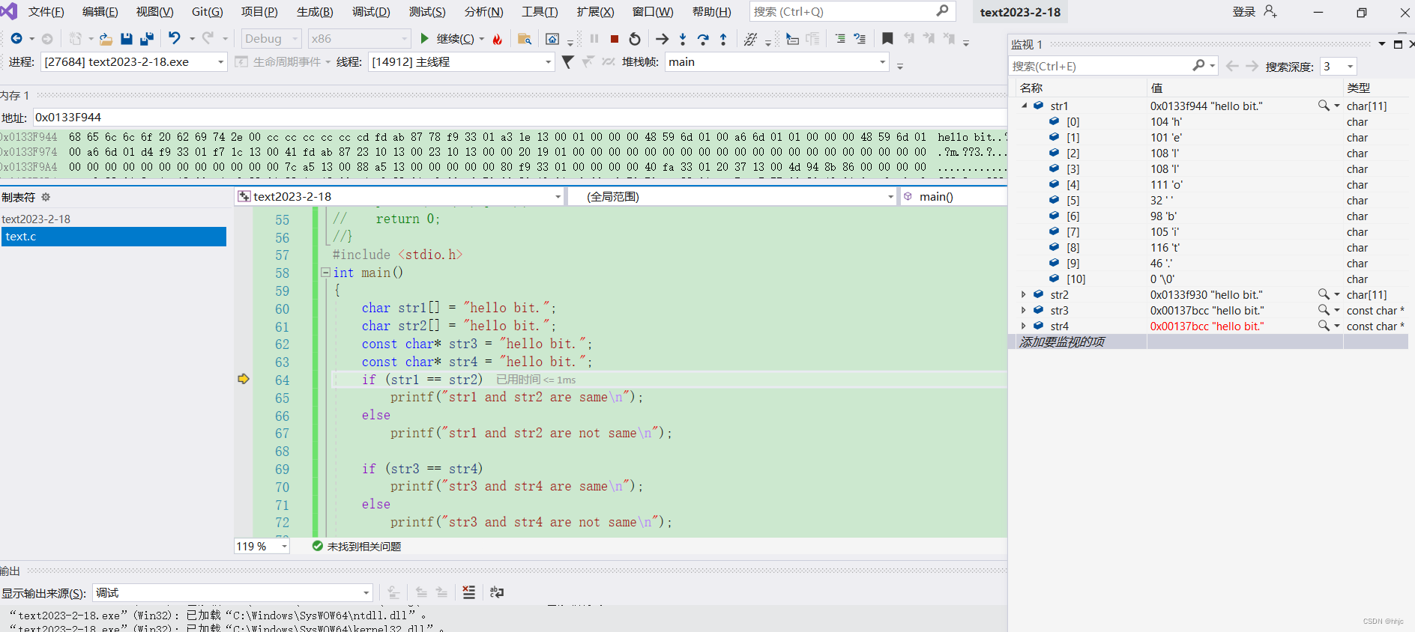Click the bookmark icon in the toolbar

tap(887, 38)
